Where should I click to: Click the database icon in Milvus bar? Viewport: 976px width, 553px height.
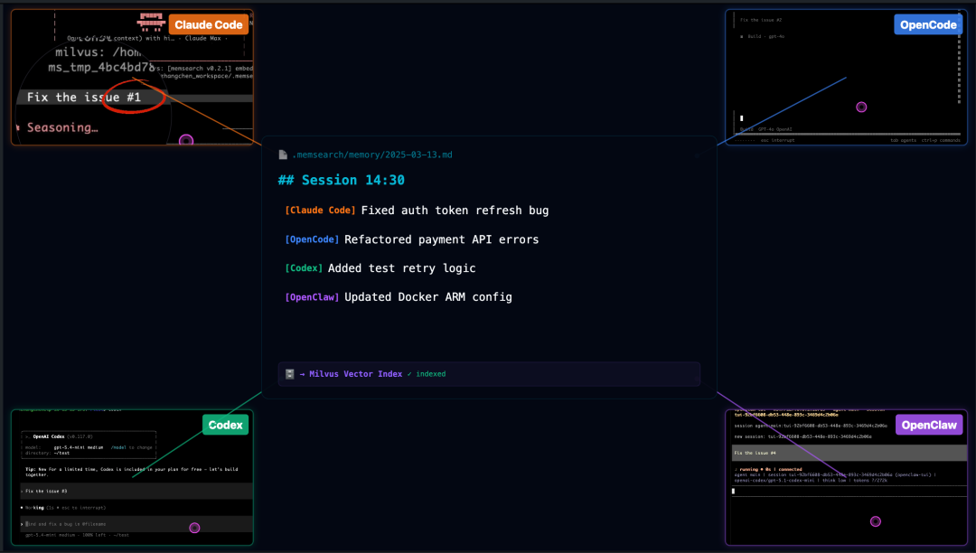tap(289, 374)
